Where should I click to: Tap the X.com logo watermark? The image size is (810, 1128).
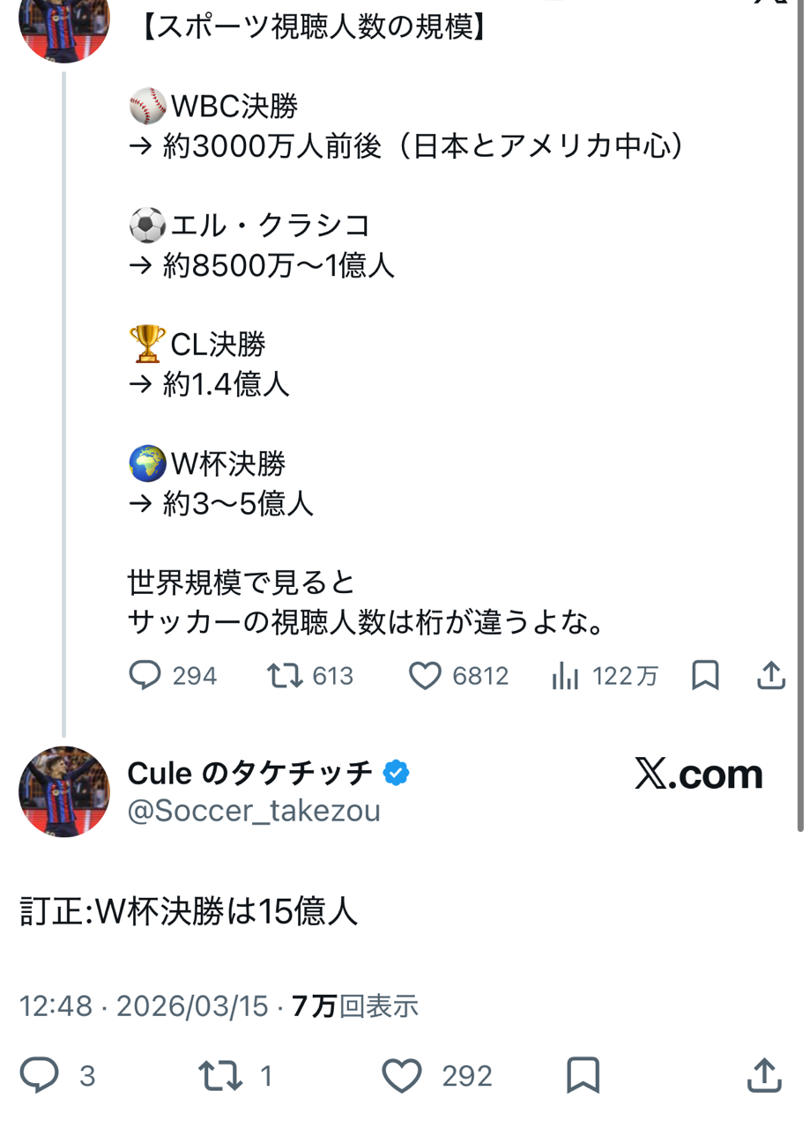[698, 774]
